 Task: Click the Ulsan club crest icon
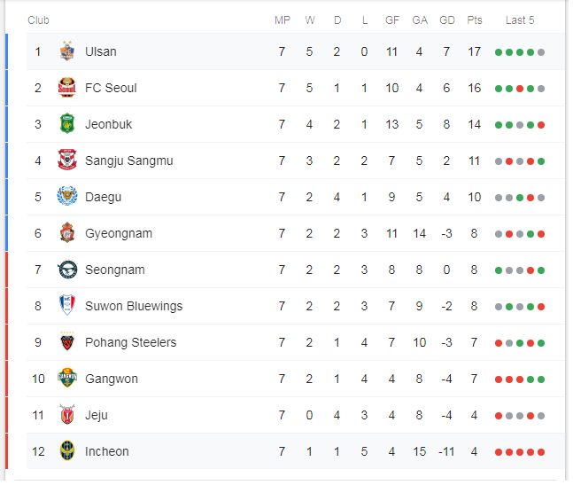pyautogui.click(x=67, y=51)
